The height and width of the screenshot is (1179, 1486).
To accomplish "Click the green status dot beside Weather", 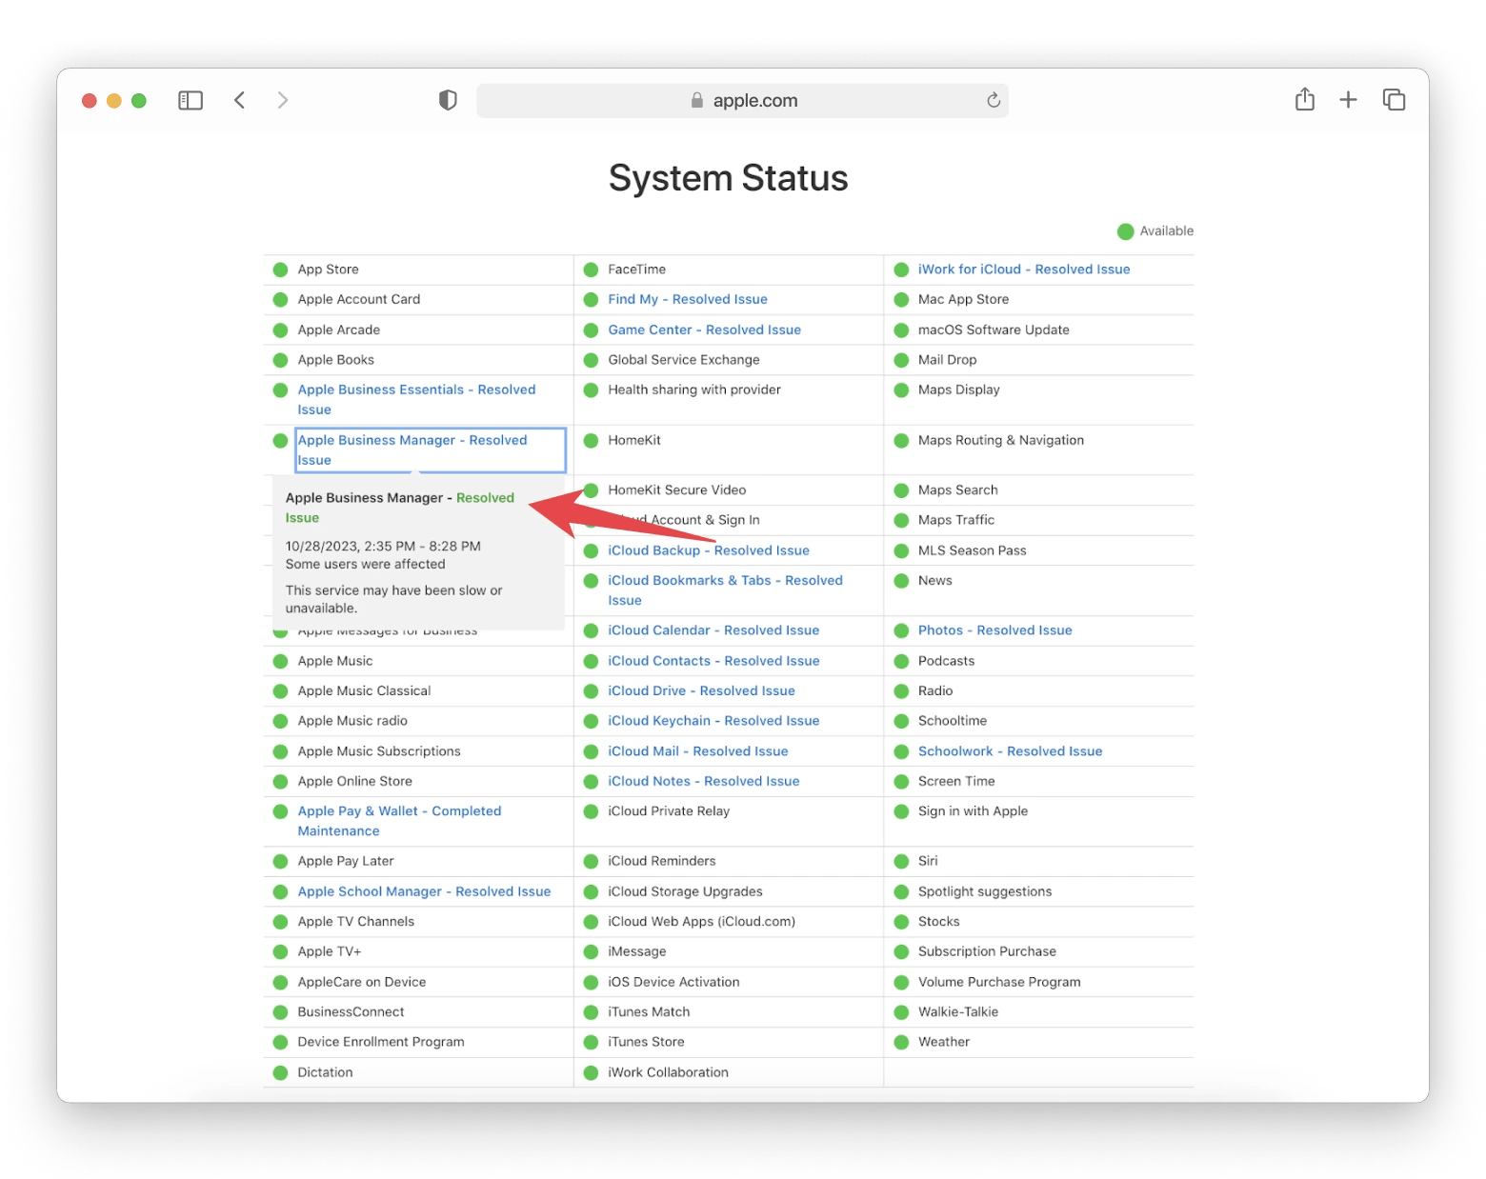I will [901, 1043].
